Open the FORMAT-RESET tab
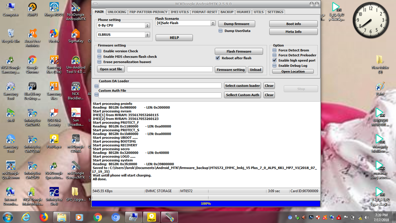 (x=204, y=12)
